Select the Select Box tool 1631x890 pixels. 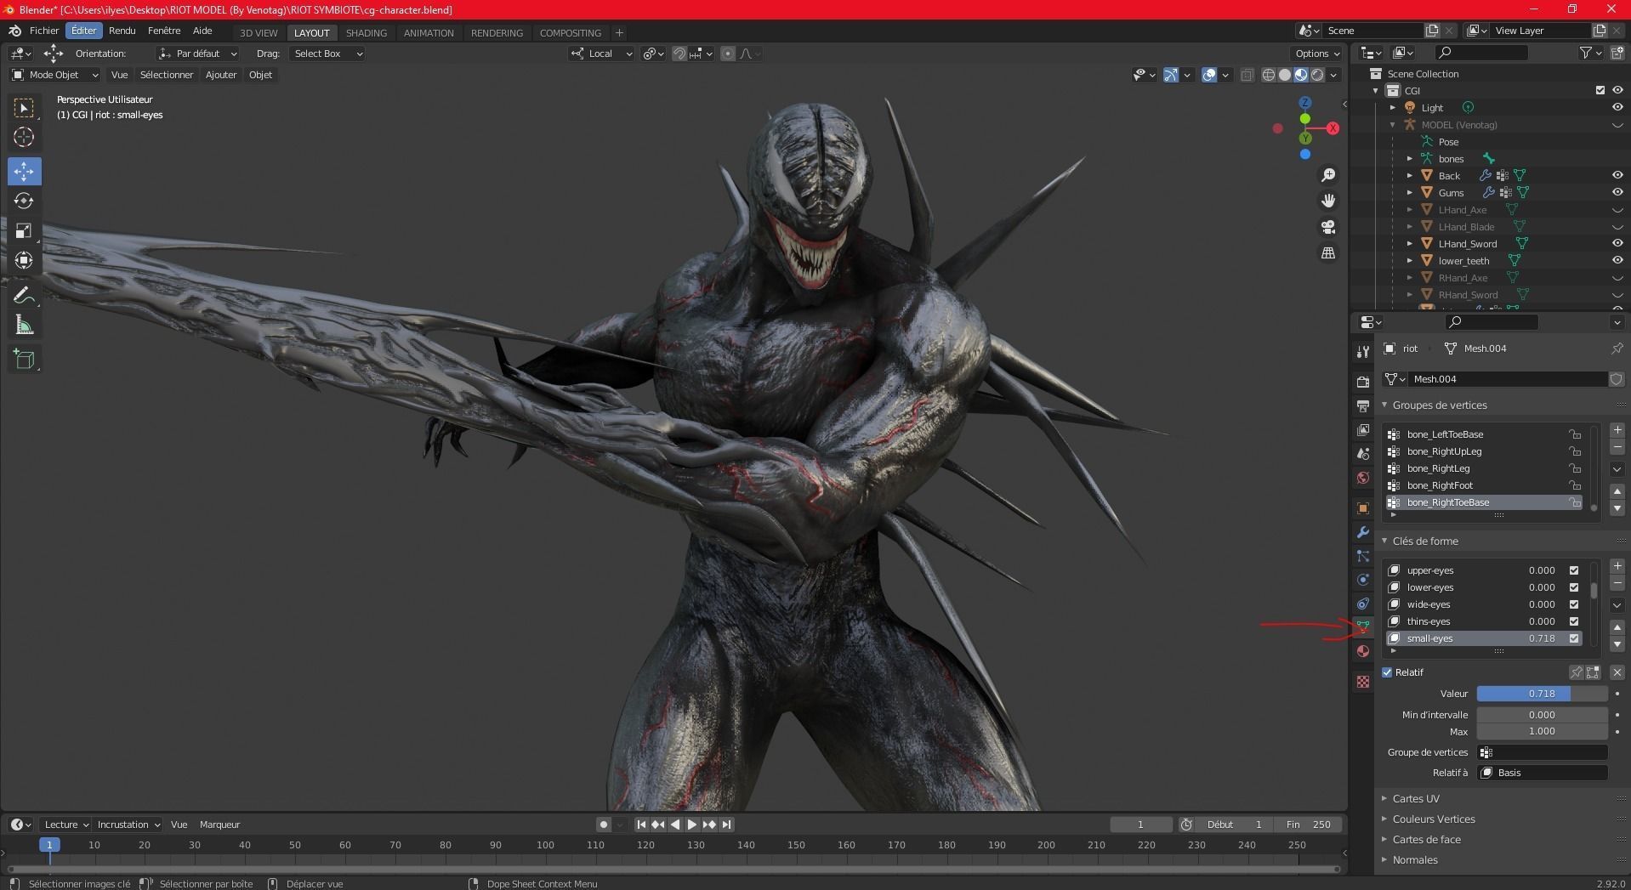tap(24, 107)
